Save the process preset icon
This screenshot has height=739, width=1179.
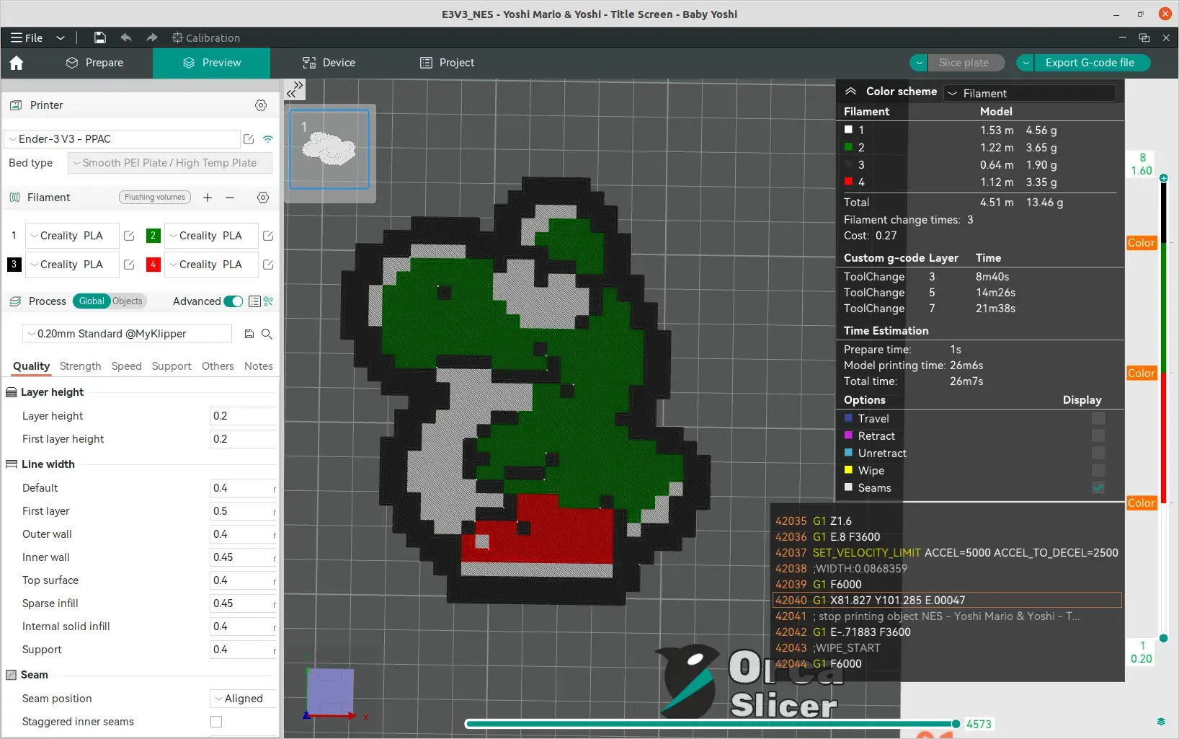click(249, 334)
